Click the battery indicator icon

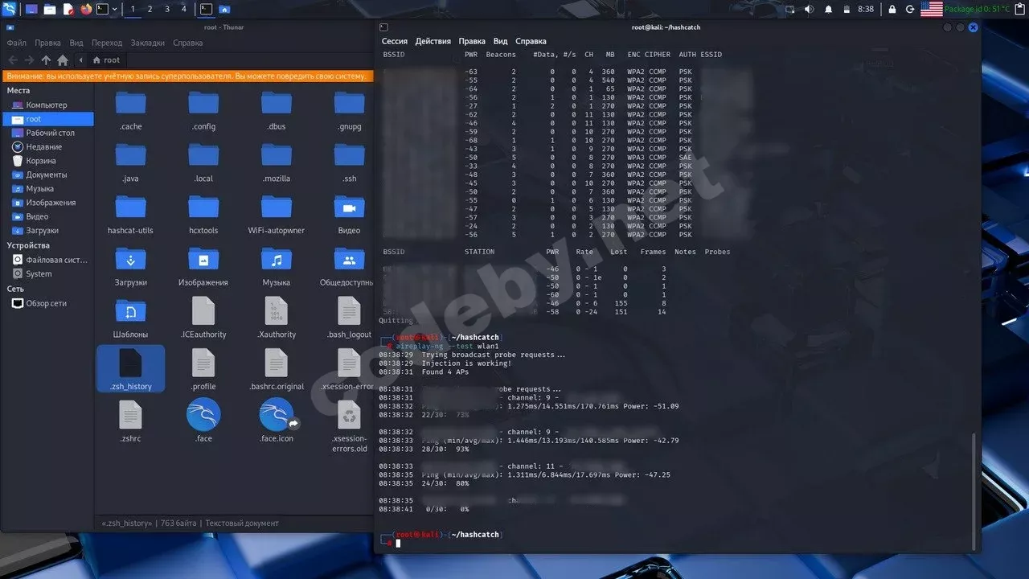click(x=846, y=9)
